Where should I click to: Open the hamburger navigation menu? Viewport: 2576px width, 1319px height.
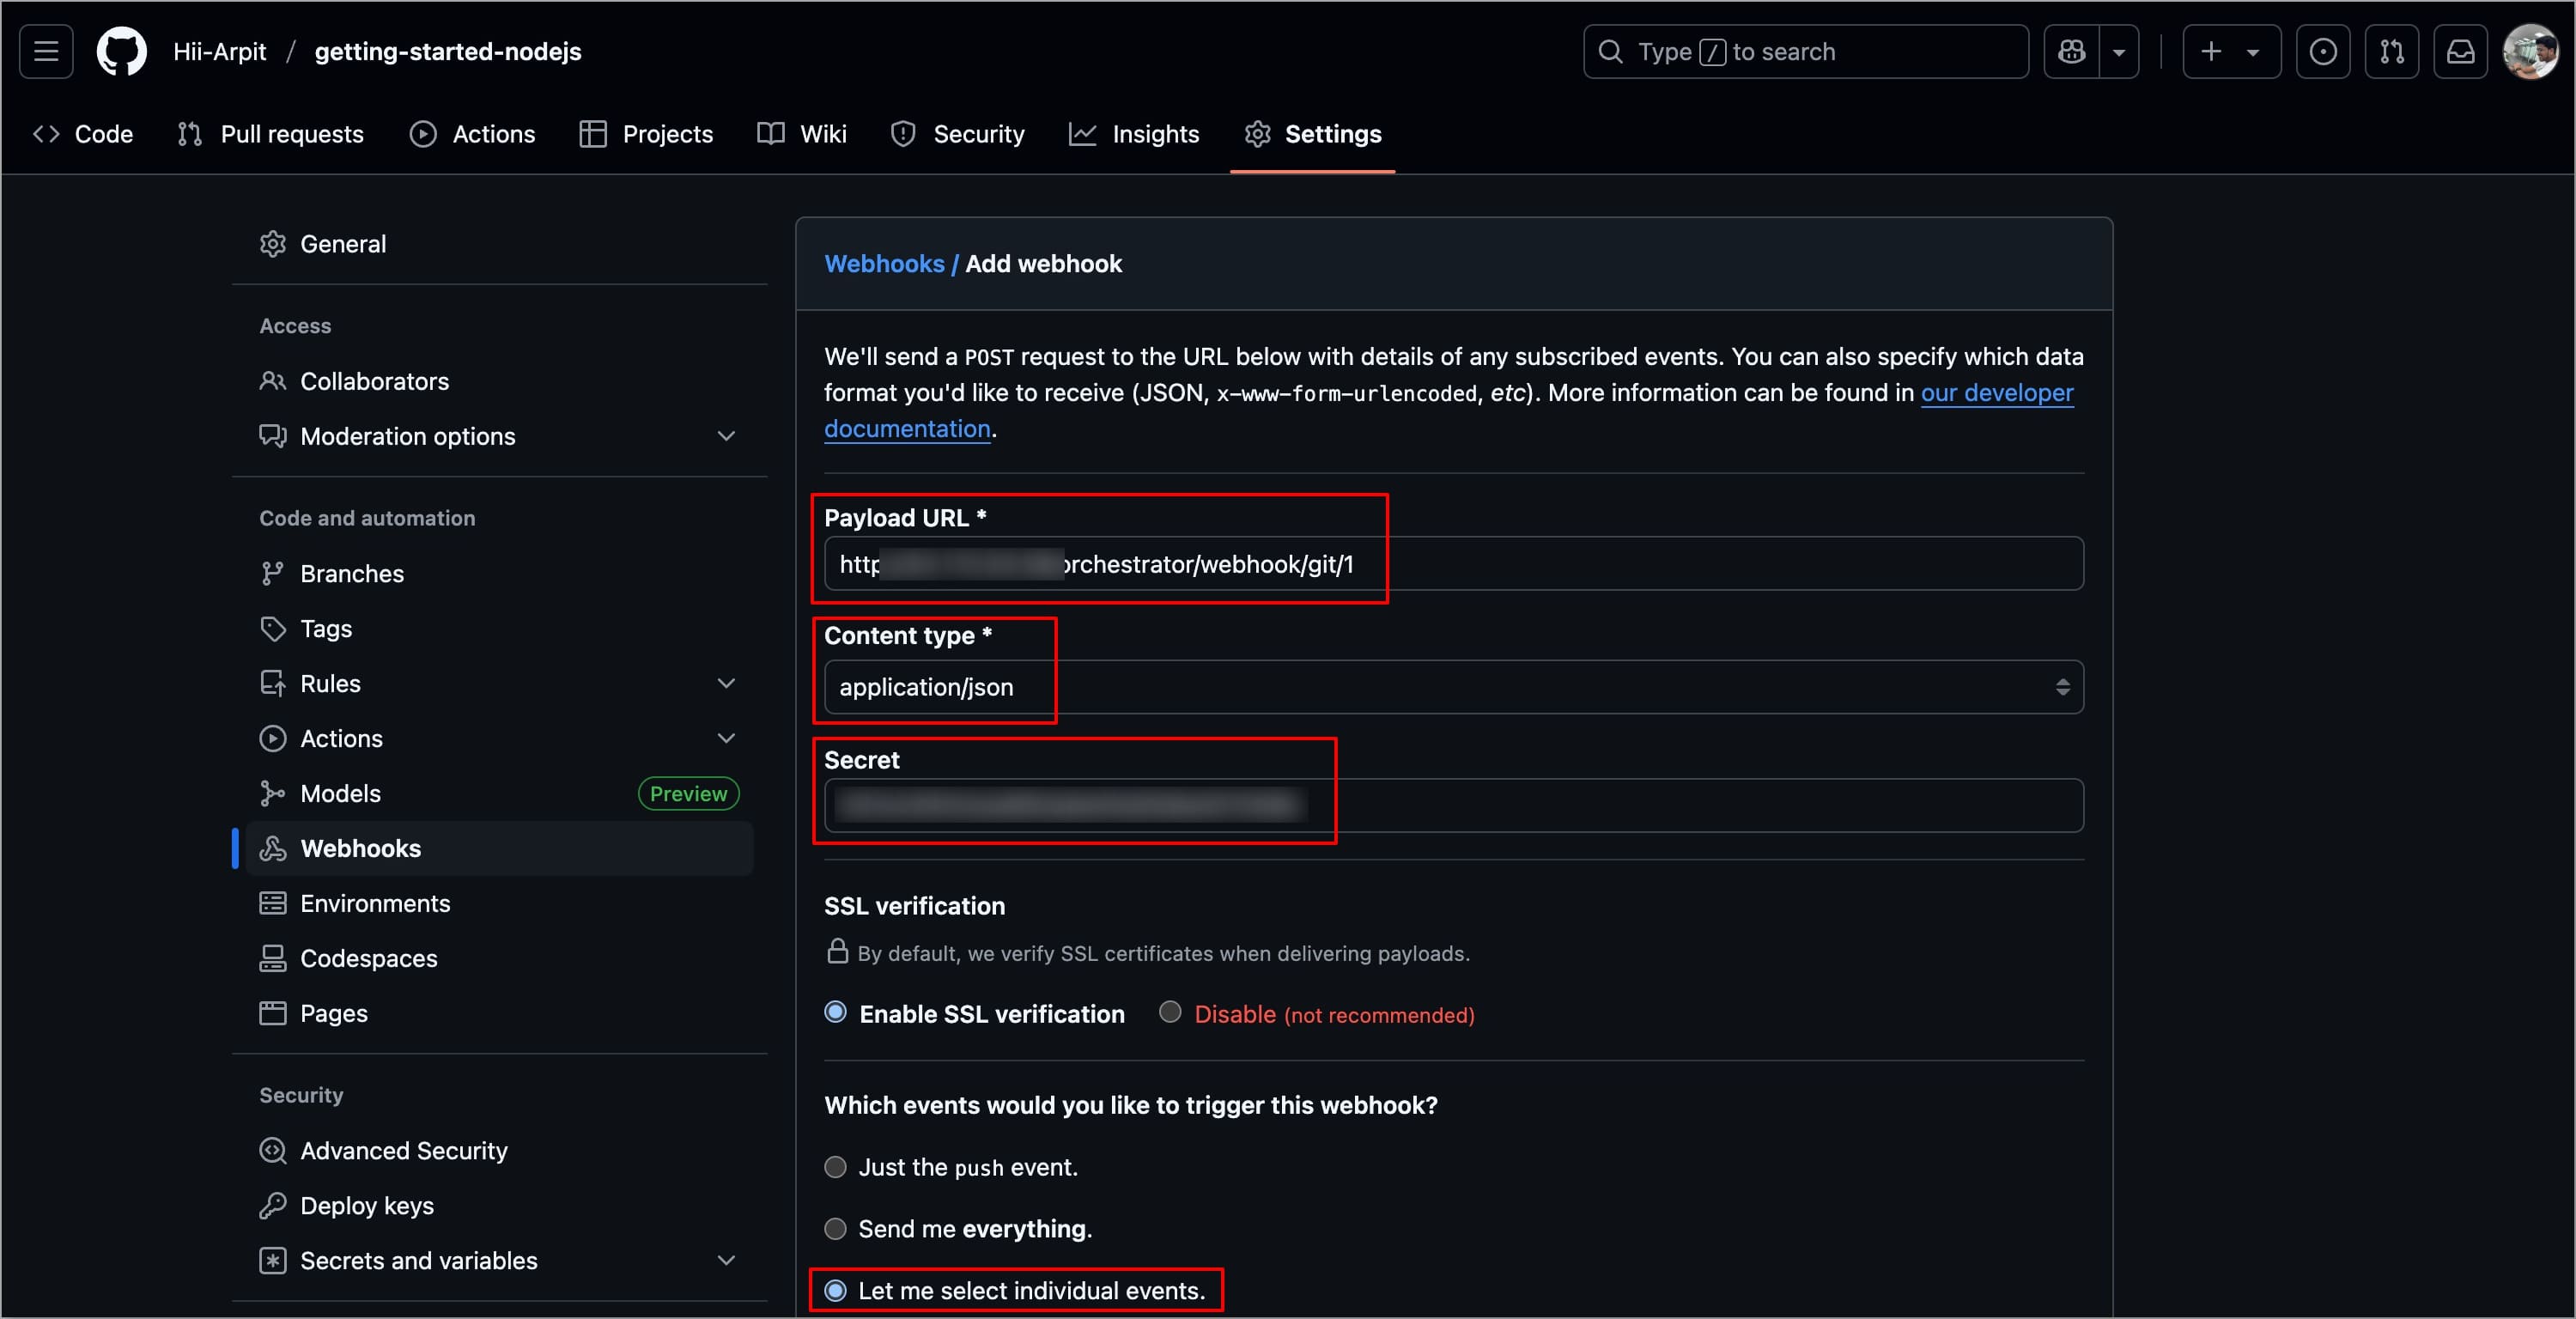point(46,51)
